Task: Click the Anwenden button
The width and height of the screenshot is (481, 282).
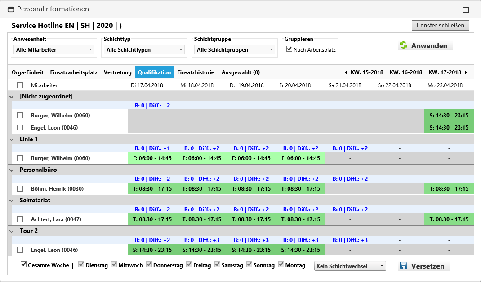Action: click(425, 46)
